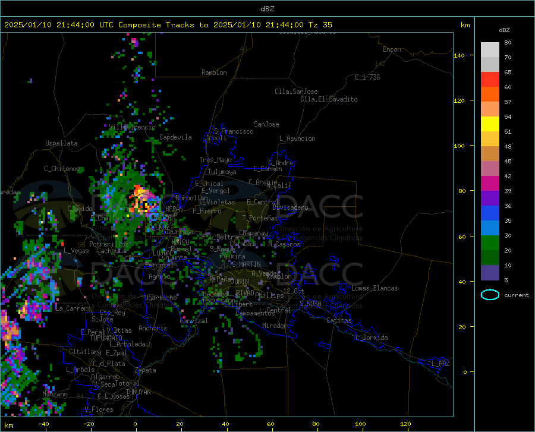Click the 'V_Flores' place label
Viewport: 535px width, 432px height.
tap(99, 409)
